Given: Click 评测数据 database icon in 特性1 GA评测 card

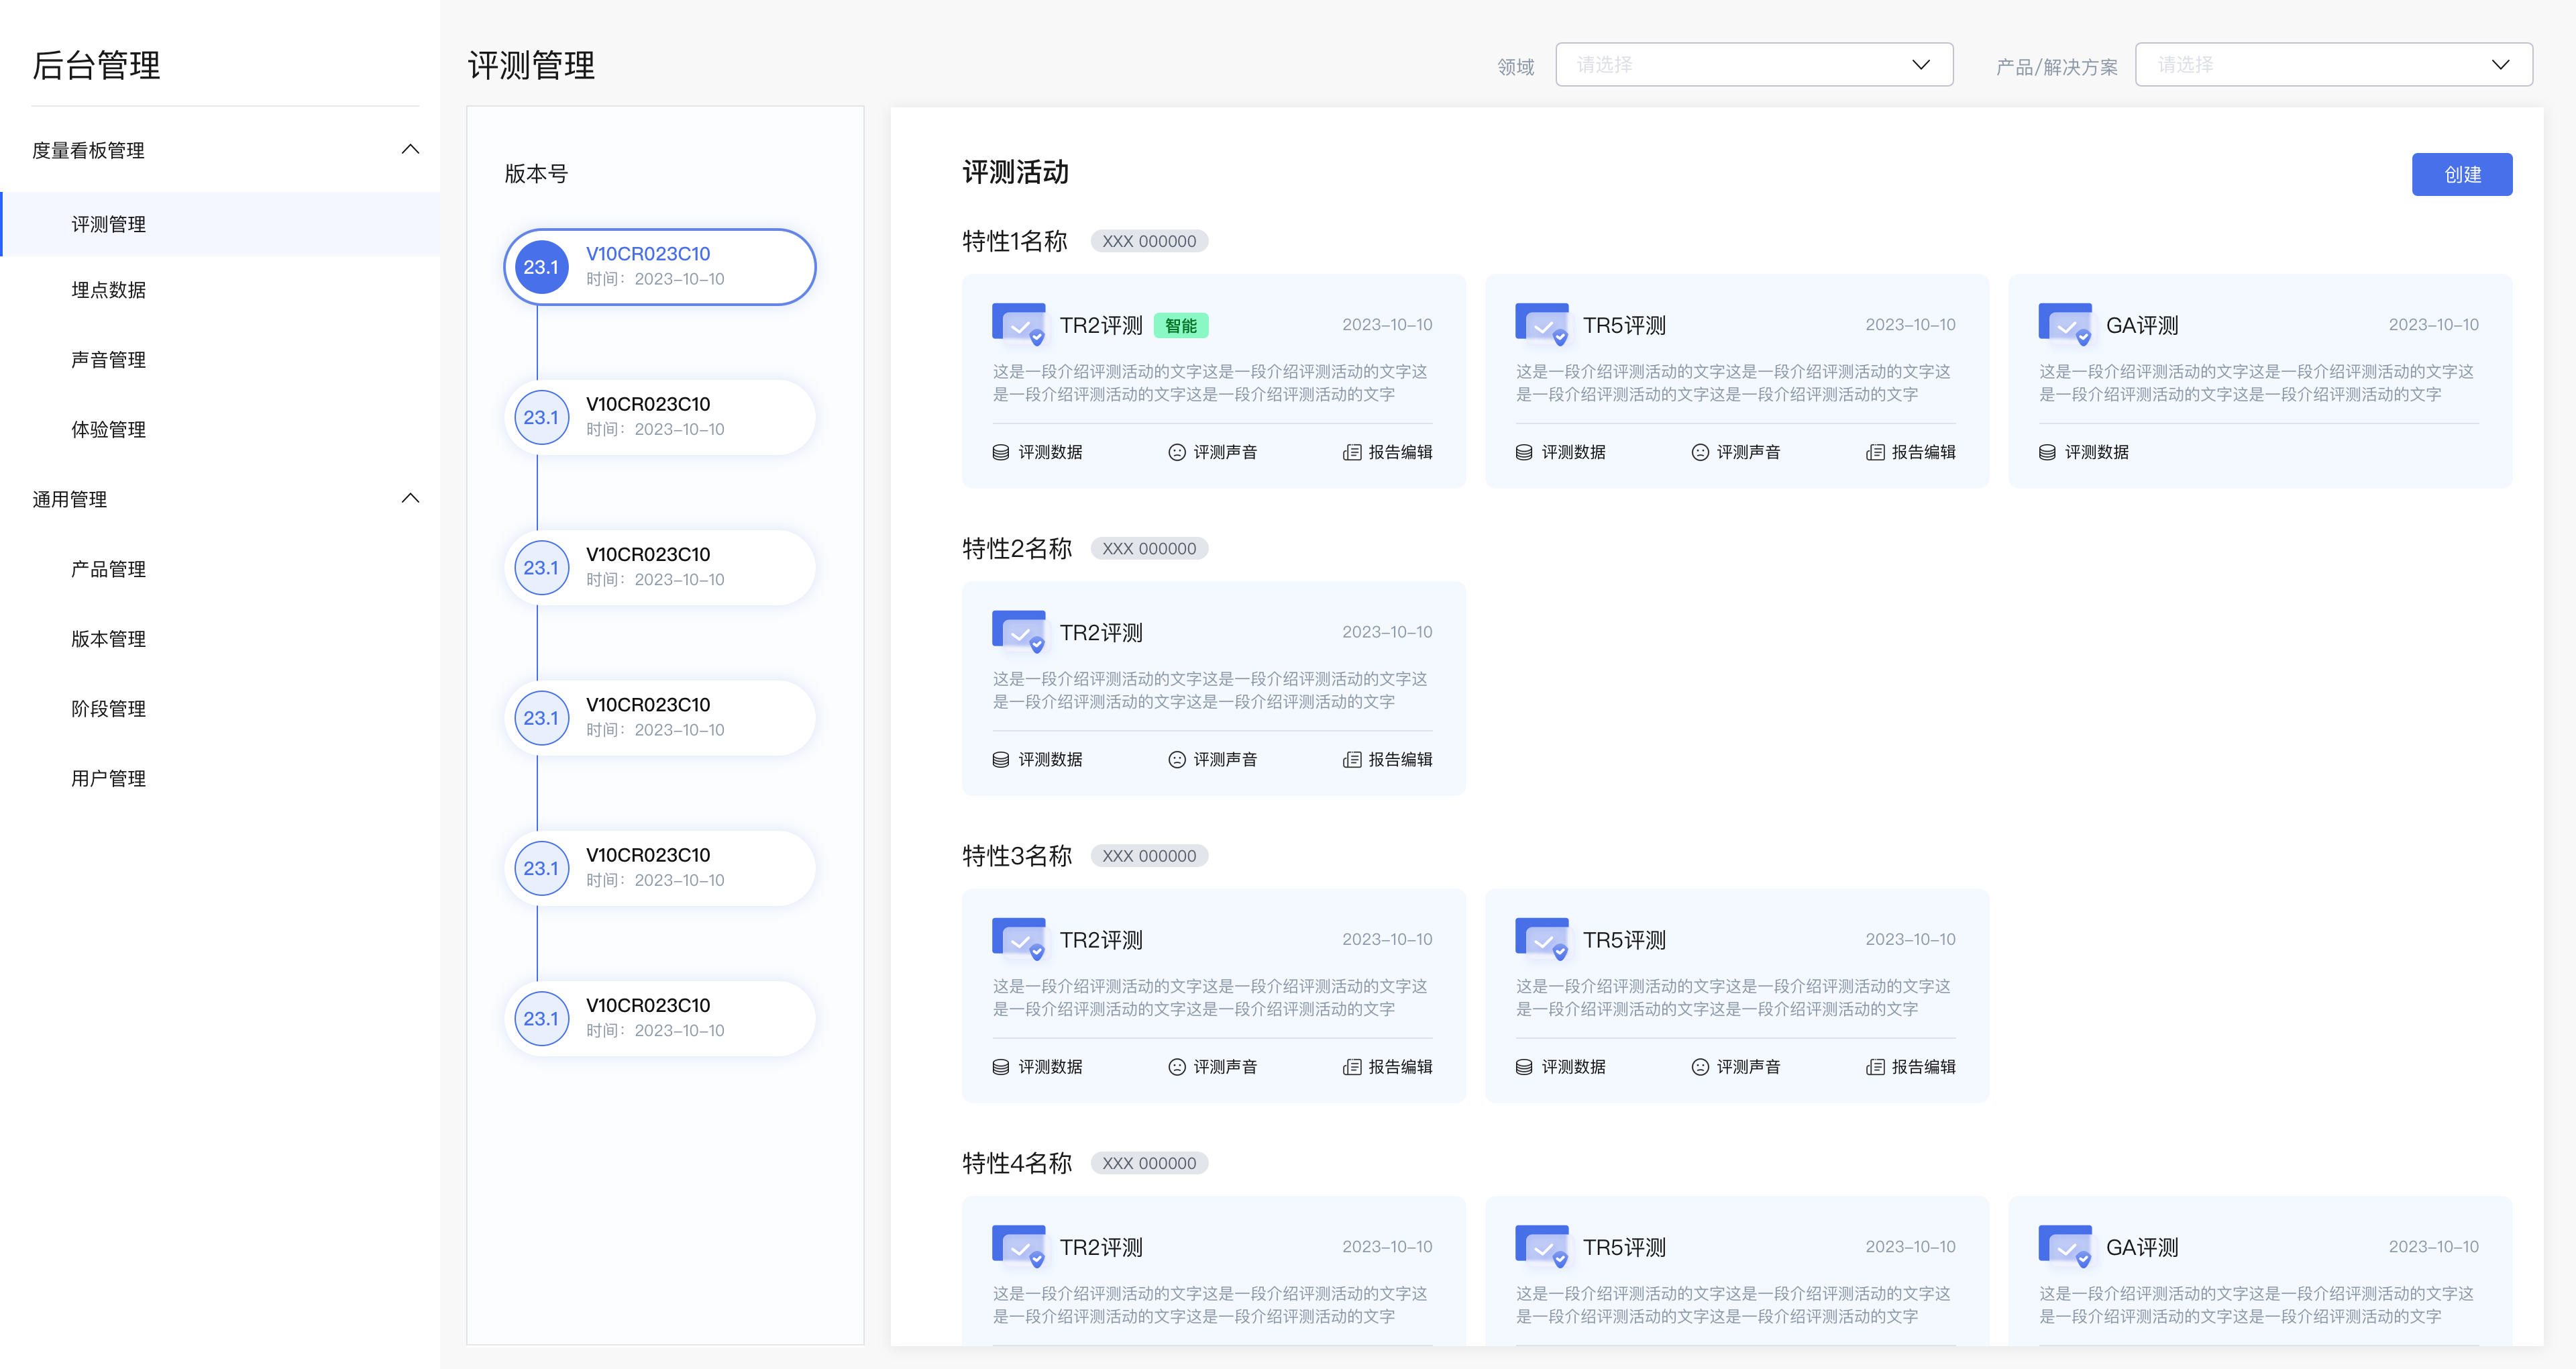Looking at the screenshot, I should (2047, 452).
